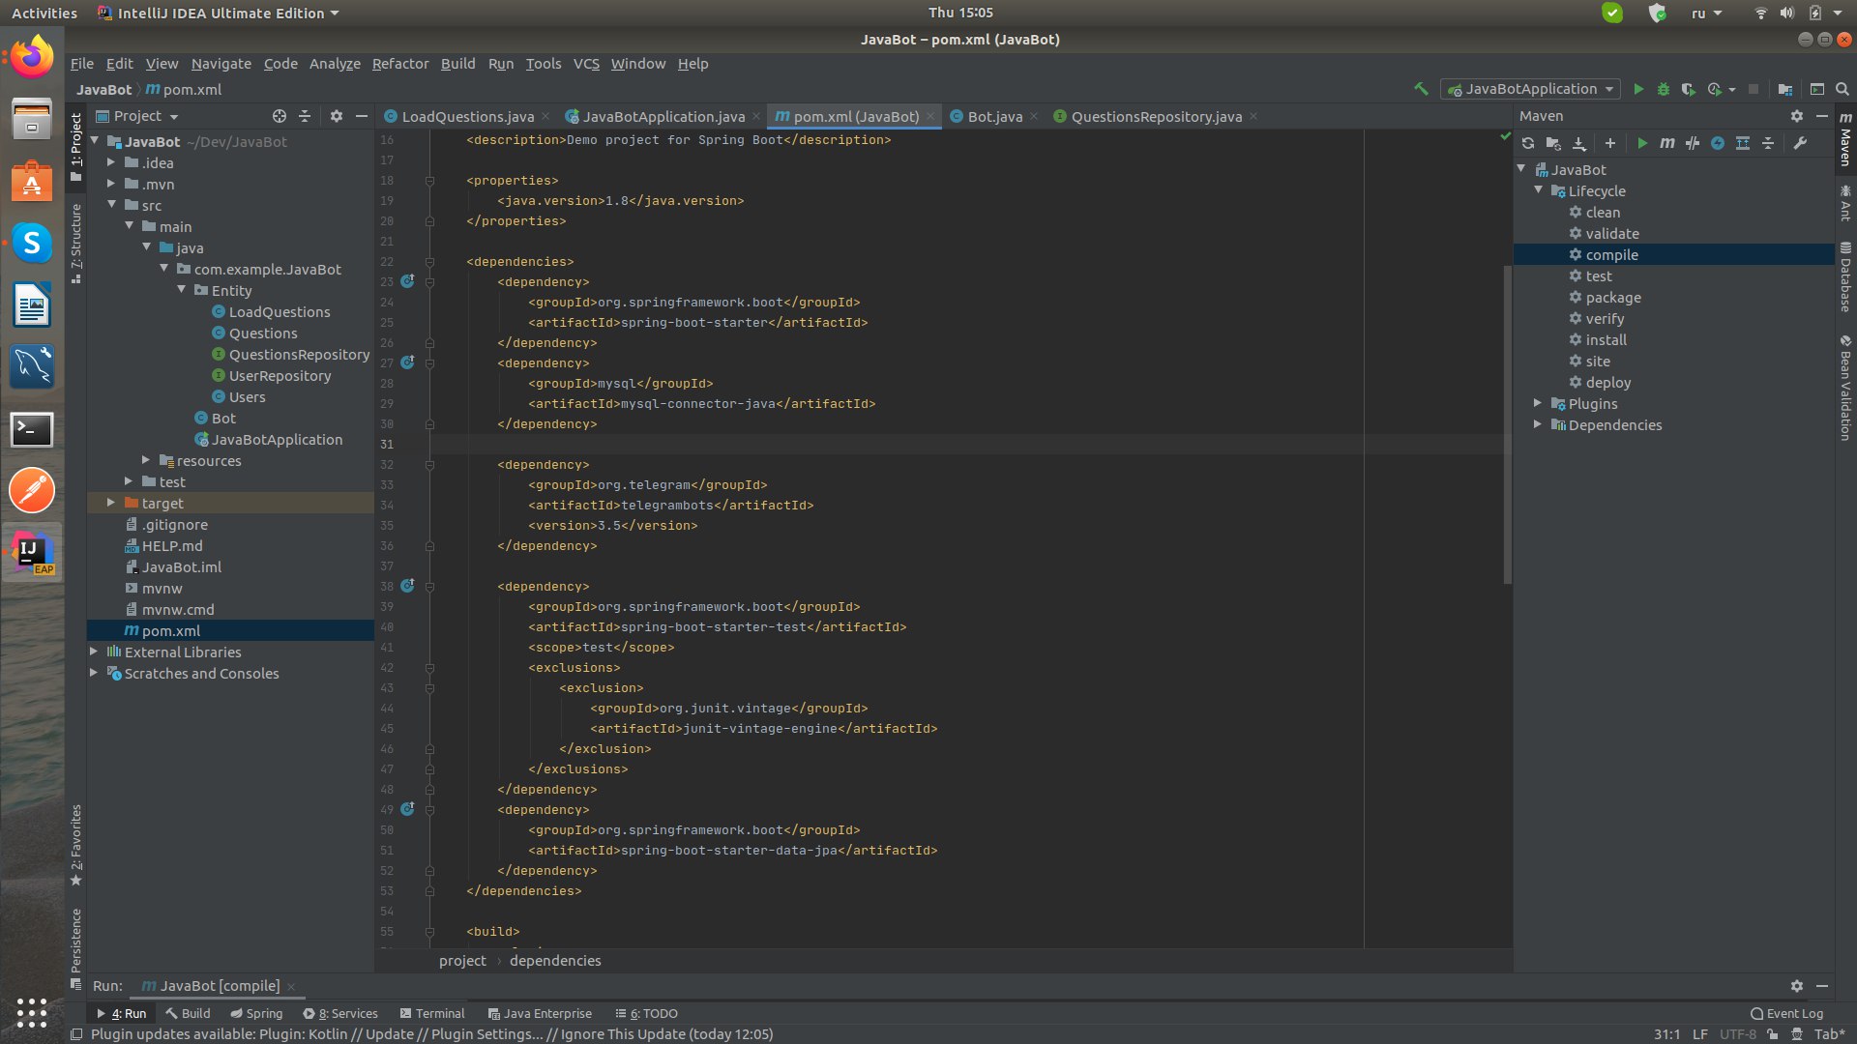This screenshot has width=1857, height=1044.
Task: Show Maven dependencies diagram icon
Action: click(1743, 143)
